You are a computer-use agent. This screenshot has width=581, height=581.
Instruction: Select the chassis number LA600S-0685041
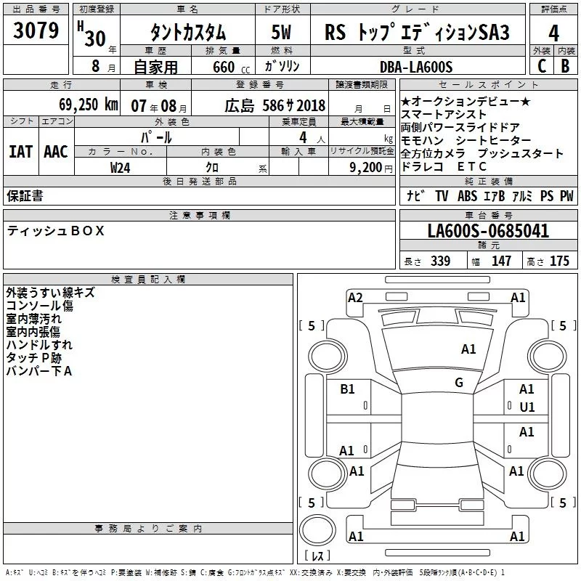pos(488,231)
